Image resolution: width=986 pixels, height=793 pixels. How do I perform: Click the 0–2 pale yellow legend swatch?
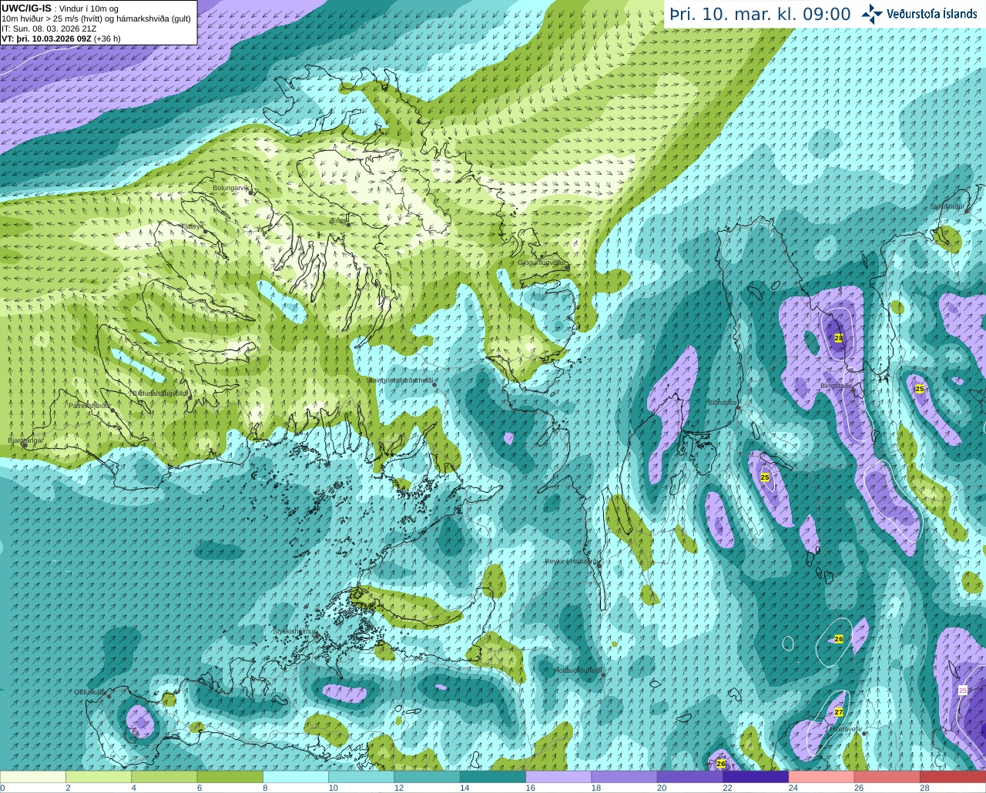(x=33, y=776)
